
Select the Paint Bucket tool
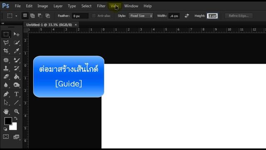[17, 77]
